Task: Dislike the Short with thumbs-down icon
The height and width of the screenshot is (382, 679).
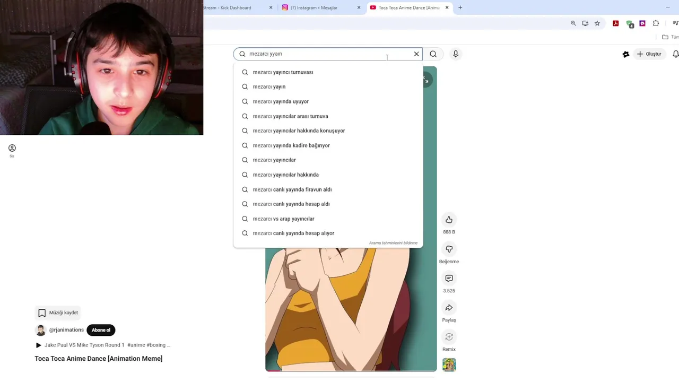Action: coord(449,249)
